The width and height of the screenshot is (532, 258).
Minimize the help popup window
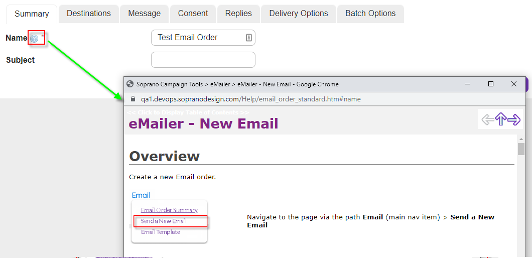(468, 84)
